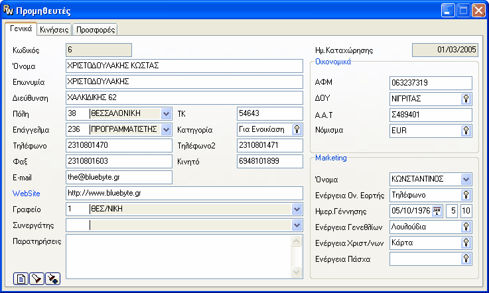Click the empty Συνεργάτης code field
The image size is (489, 293).
click(x=78, y=225)
